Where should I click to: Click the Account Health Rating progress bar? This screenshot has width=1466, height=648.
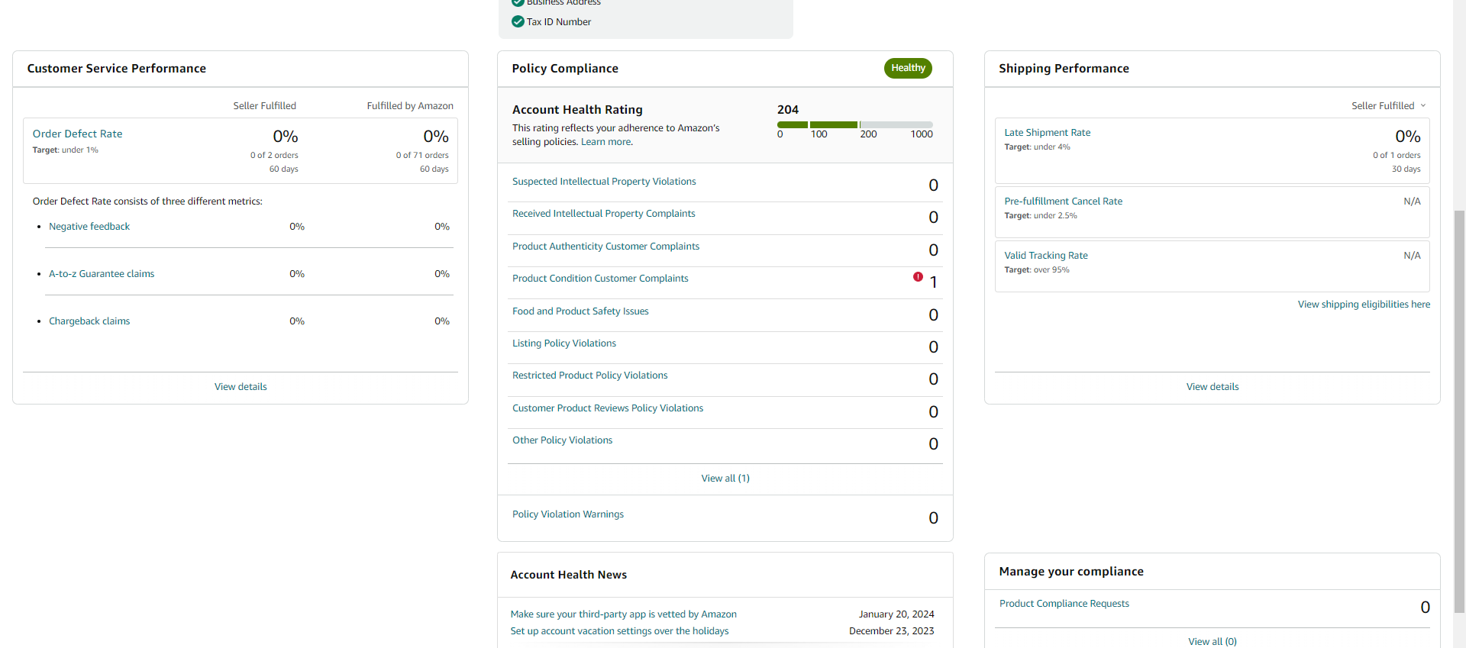[x=854, y=124]
